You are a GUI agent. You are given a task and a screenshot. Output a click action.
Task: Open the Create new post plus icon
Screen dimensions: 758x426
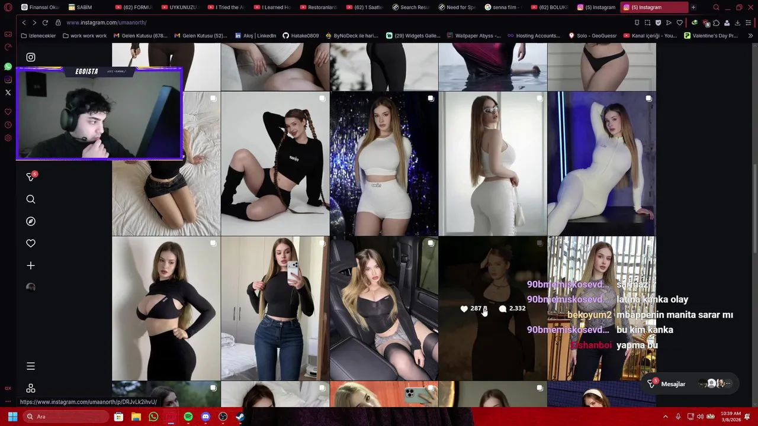pyautogui.click(x=31, y=266)
